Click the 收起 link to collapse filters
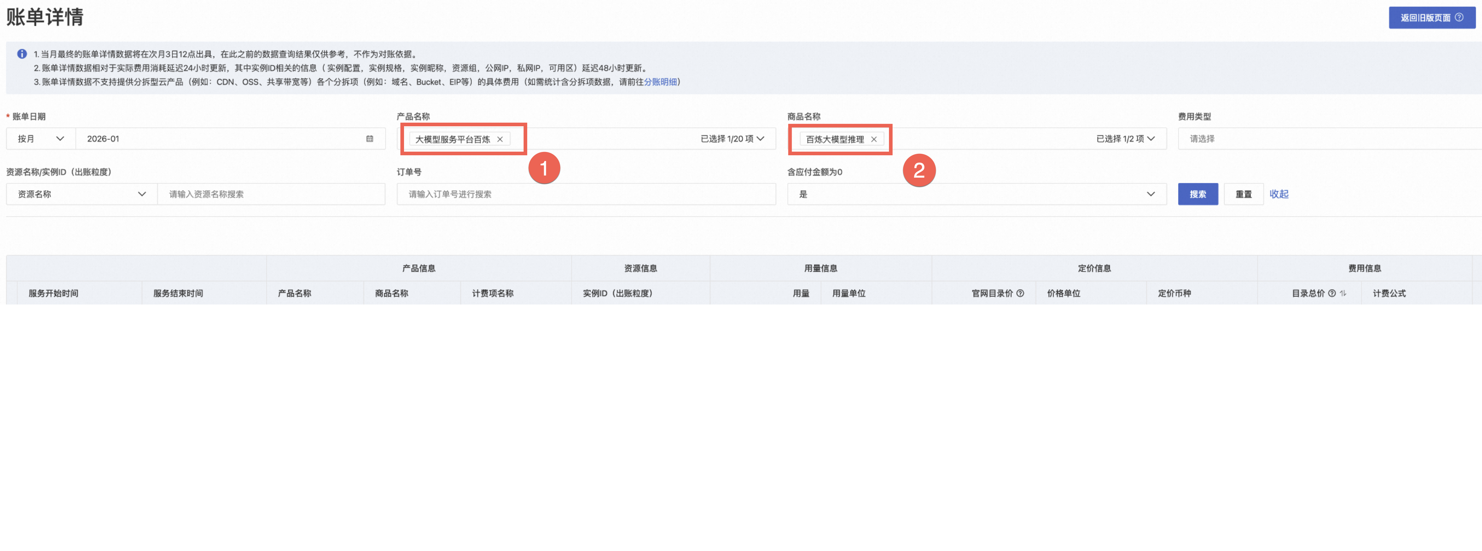 (1278, 194)
